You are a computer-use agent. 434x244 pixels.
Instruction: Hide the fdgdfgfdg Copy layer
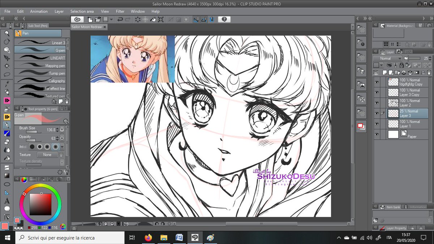(377, 82)
